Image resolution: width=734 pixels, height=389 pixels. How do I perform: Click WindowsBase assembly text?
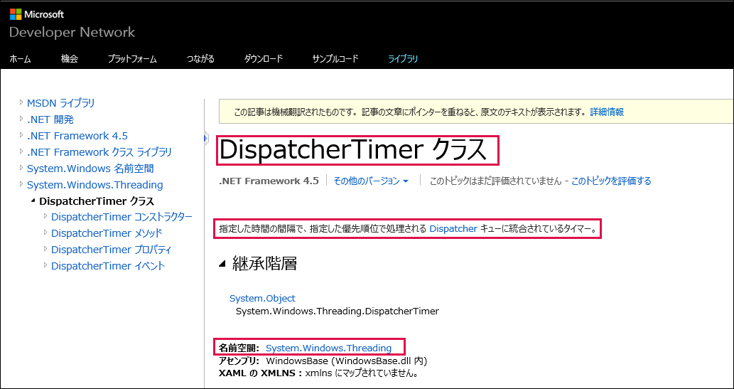point(347,361)
